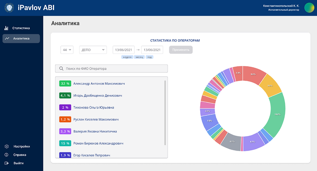Open the Аналитика section
The image size is (317, 171).
[x=21, y=38]
